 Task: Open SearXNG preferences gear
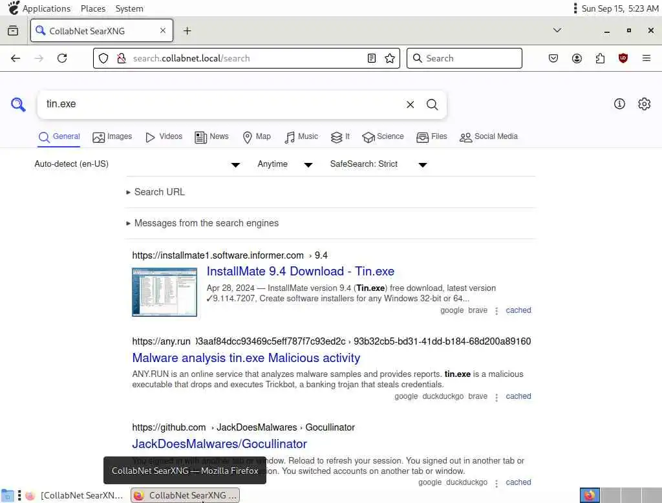click(x=645, y=104)
